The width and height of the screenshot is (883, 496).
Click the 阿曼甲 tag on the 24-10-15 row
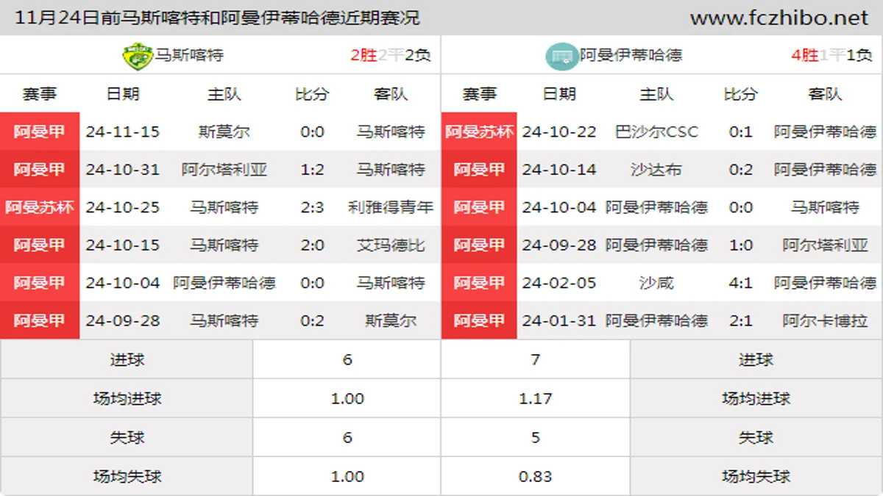pos(40,245)
